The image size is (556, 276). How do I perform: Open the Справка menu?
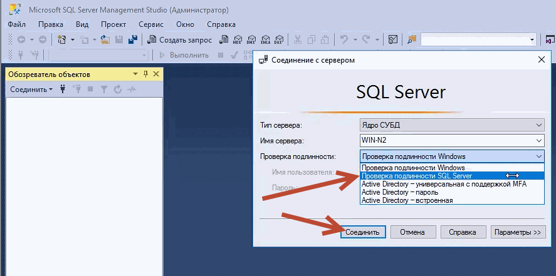click(x=221, y=24)
